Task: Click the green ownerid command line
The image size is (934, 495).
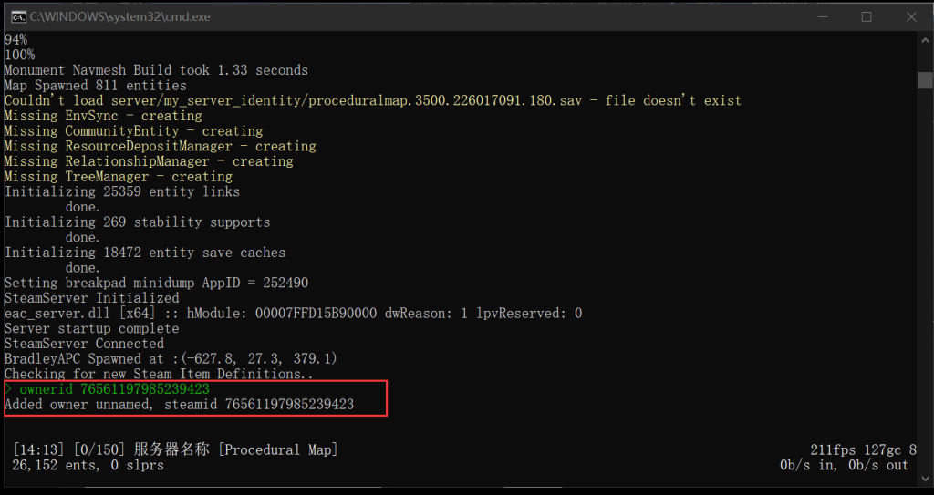Action: [x=108, y=389]
